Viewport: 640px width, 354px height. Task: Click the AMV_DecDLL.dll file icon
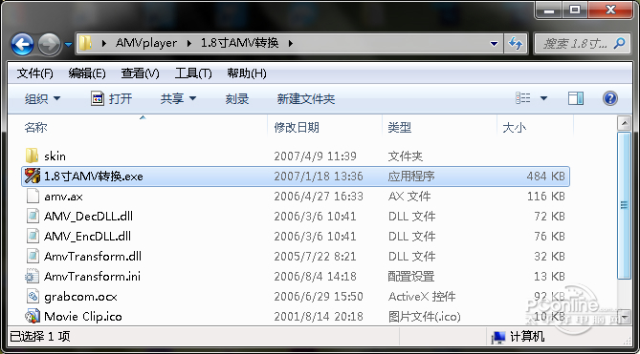33,216
